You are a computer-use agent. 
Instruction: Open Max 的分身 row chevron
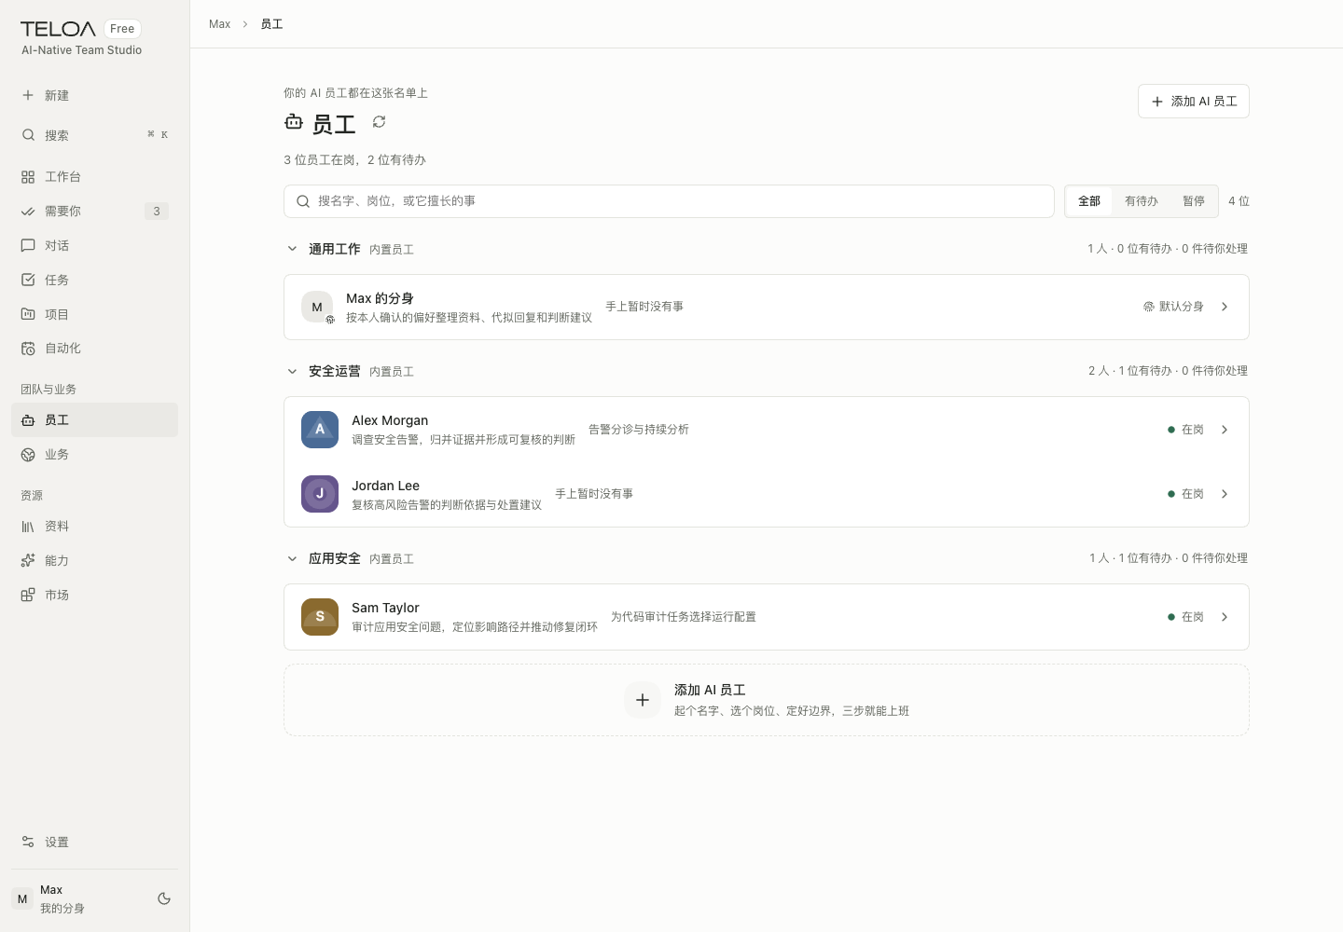coord(1225,307)
